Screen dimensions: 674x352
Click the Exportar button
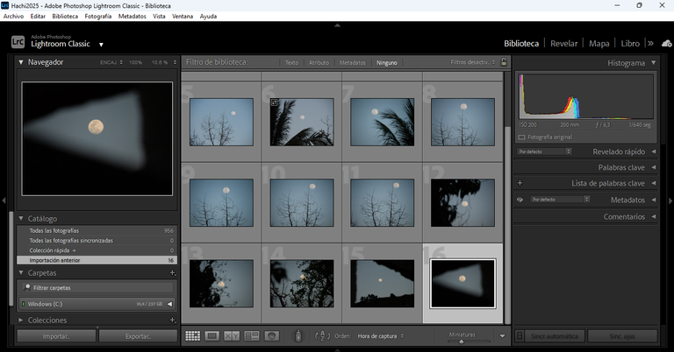coord(138,336)
